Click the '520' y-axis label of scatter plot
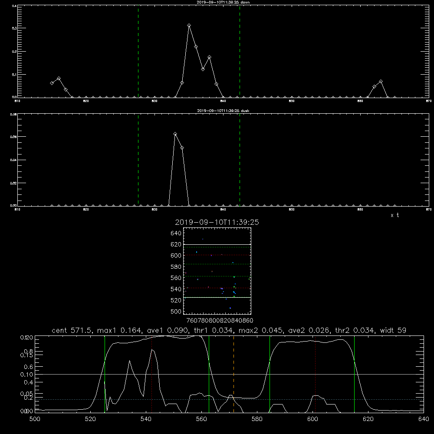Image resolution: width=434 pixels, height=434 pixels. coord(176,300)
